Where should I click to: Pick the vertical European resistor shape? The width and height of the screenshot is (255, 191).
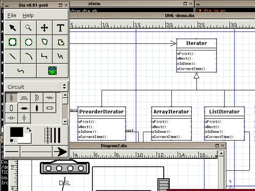pyautogui.click(x=11, y=108)
